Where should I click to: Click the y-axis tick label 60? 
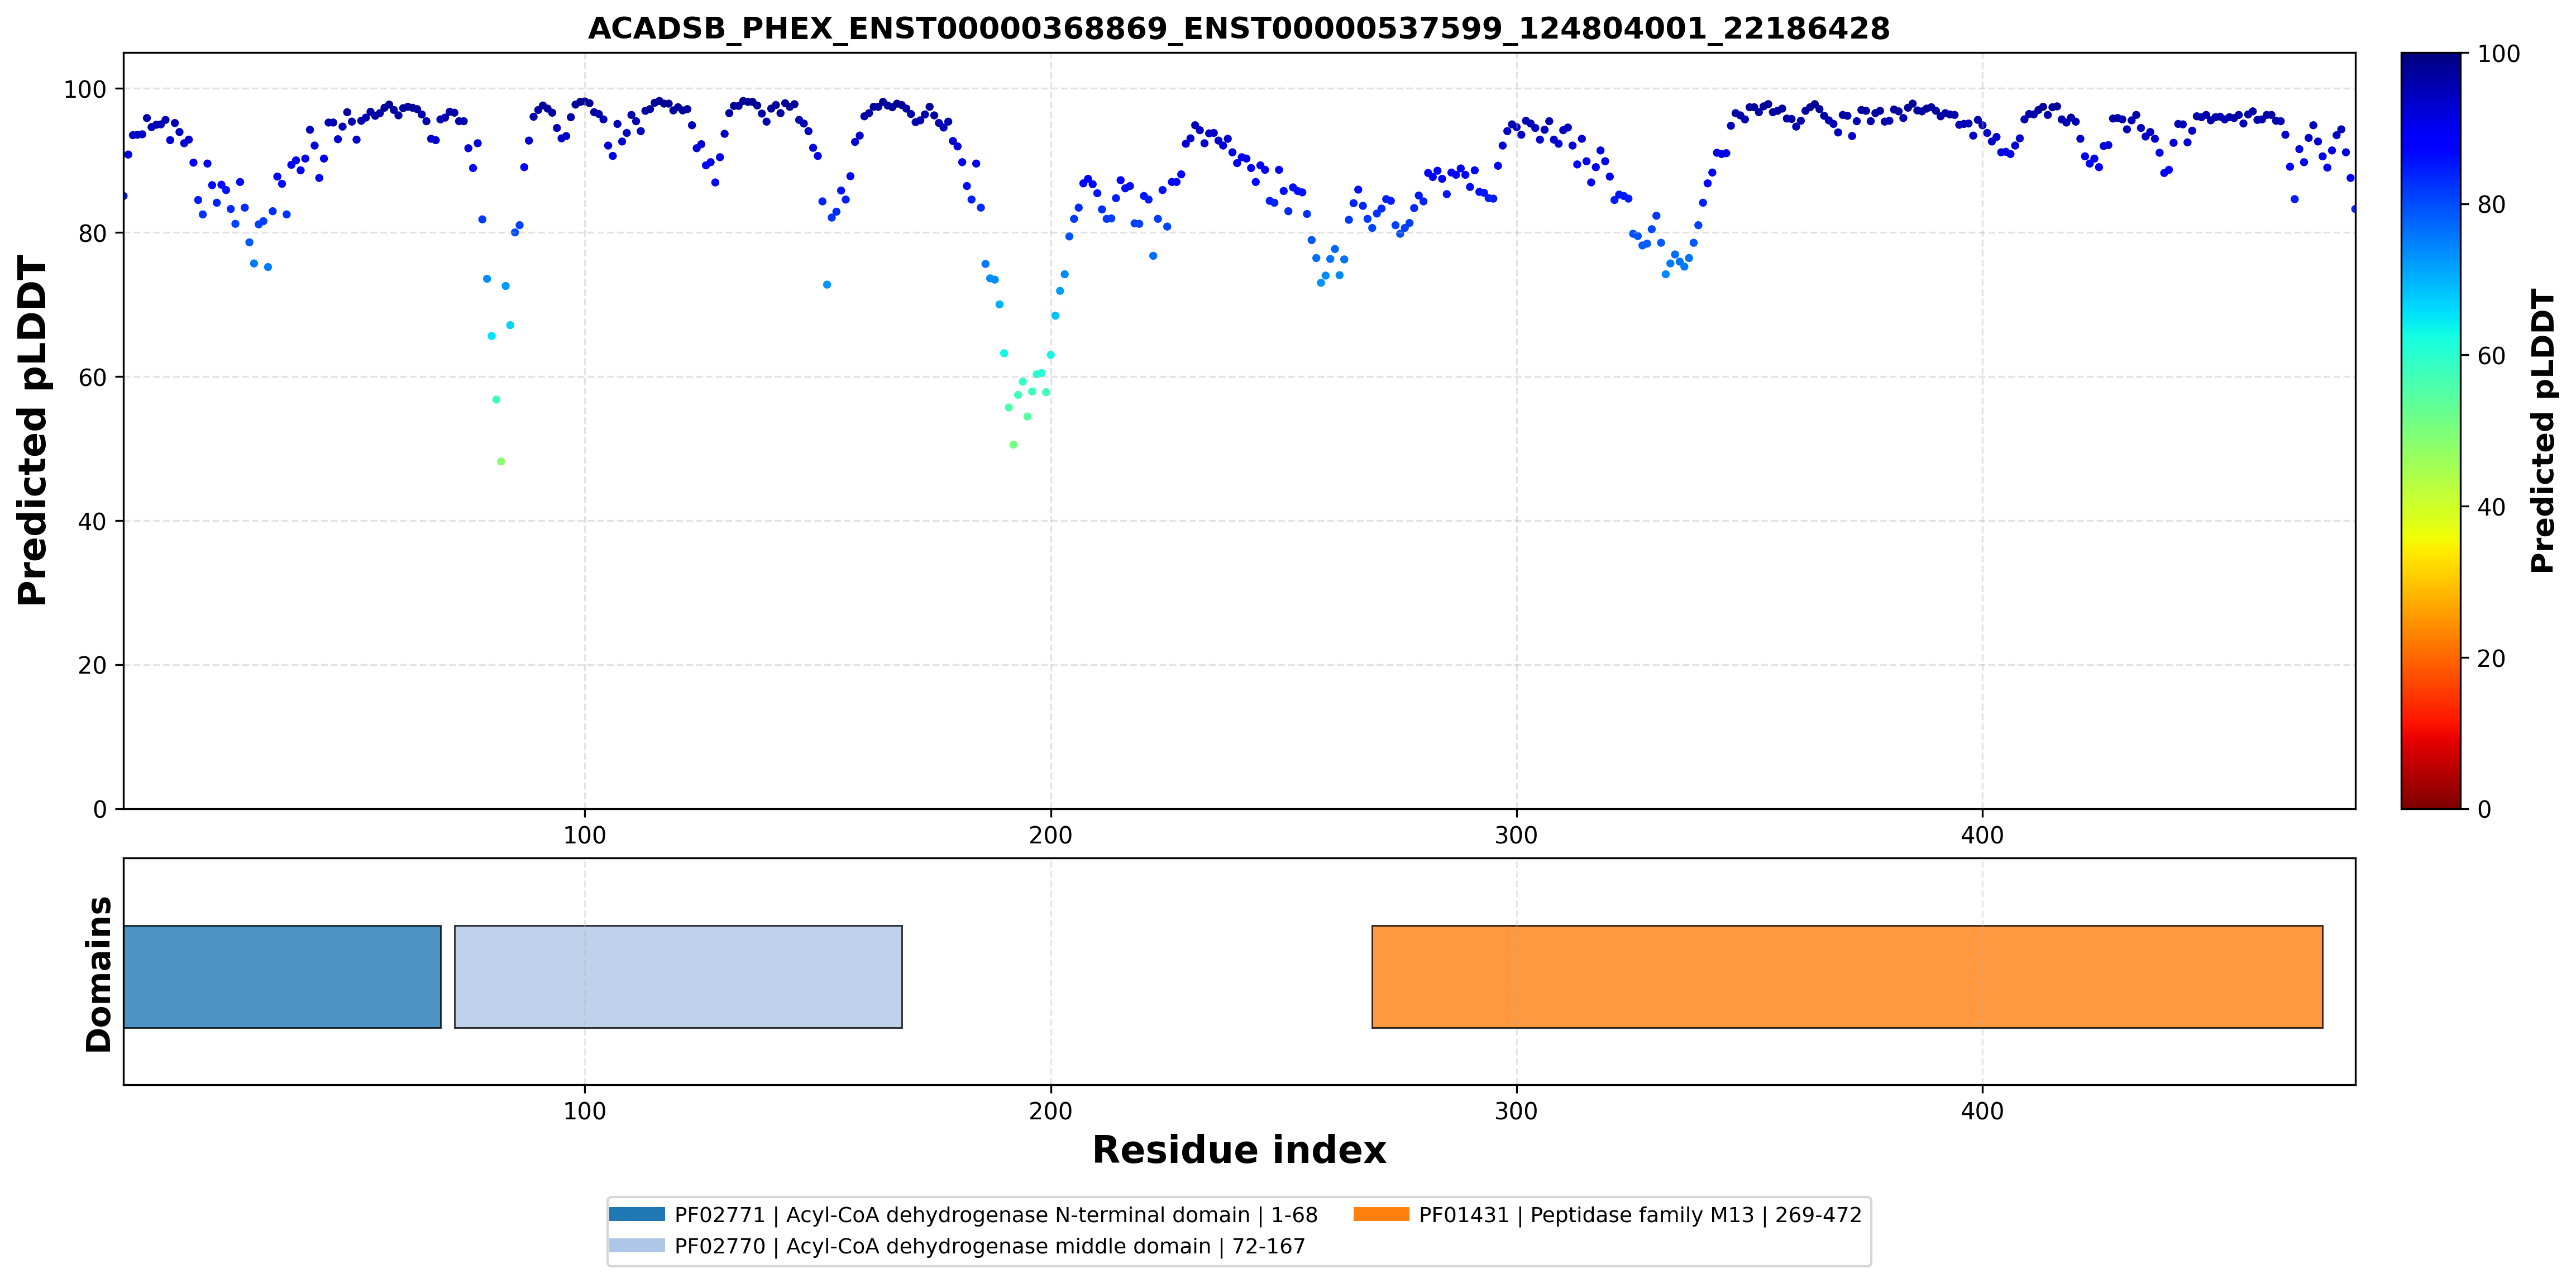92,378
